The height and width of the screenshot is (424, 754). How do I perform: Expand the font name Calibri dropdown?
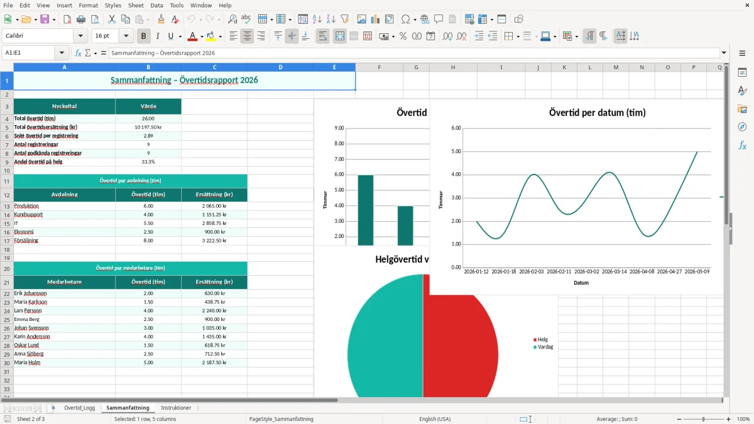click(x=81, y=36)
